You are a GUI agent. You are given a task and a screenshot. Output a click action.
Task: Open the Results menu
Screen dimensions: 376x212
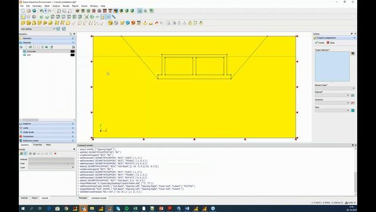click(66, 6)
